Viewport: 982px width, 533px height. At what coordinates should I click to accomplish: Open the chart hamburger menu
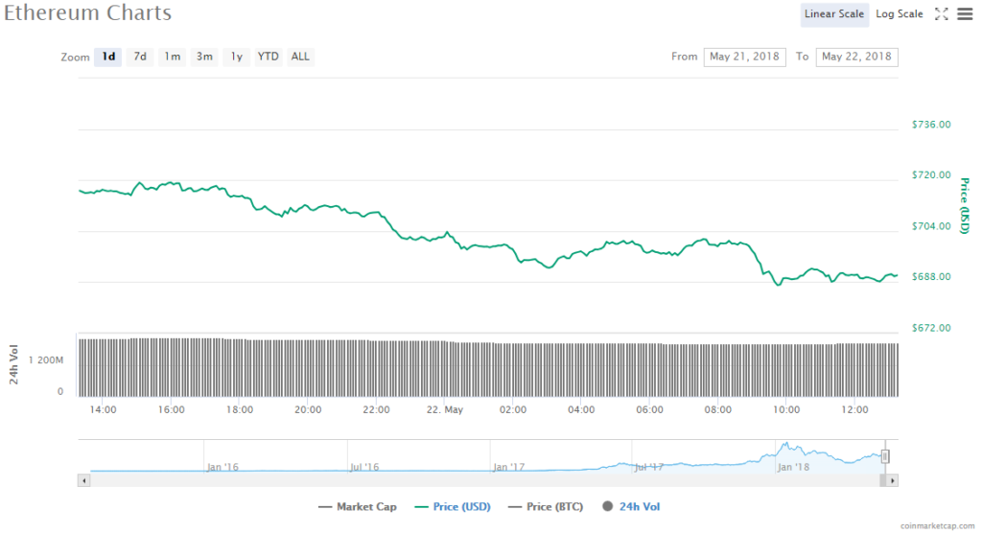[x=964, y=13]
